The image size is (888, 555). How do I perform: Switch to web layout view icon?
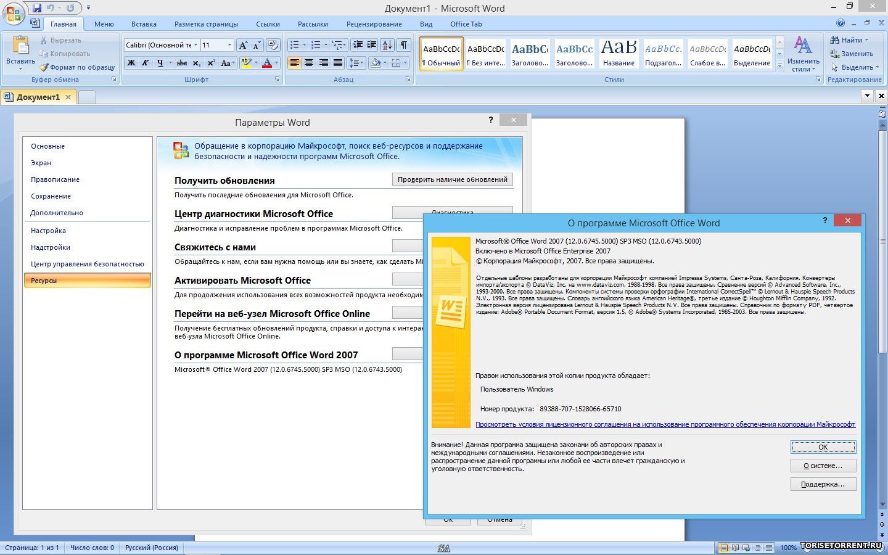pos(747,548)
